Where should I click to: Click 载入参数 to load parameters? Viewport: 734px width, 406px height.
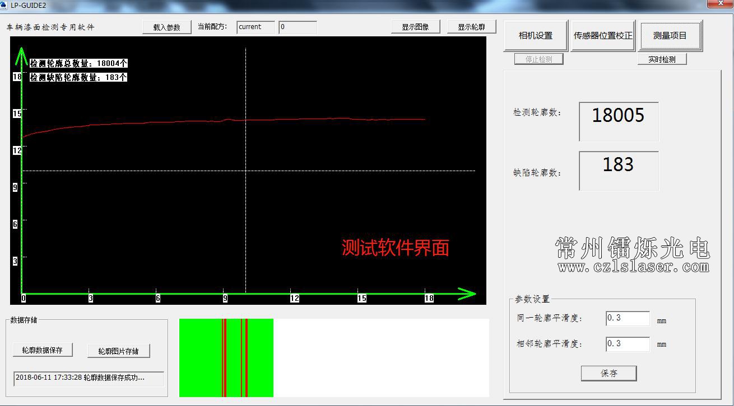[166, 26]
